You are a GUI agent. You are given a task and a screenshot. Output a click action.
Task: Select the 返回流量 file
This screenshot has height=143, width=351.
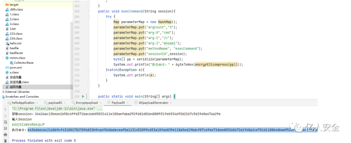tap(16, 87)
